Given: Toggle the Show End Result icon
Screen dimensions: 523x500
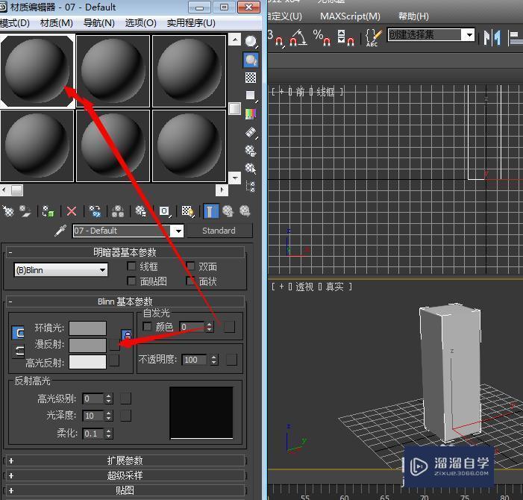Looking at the screenshot, I should click(x=211, y=211).
